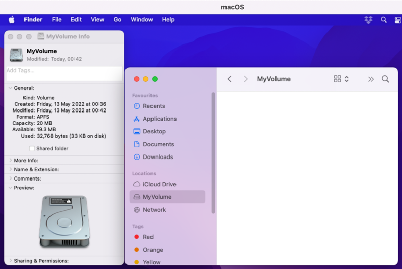This screenshot has height=269, width=402.
Task: Click the Apple logo menu
Action: [12, 20]
